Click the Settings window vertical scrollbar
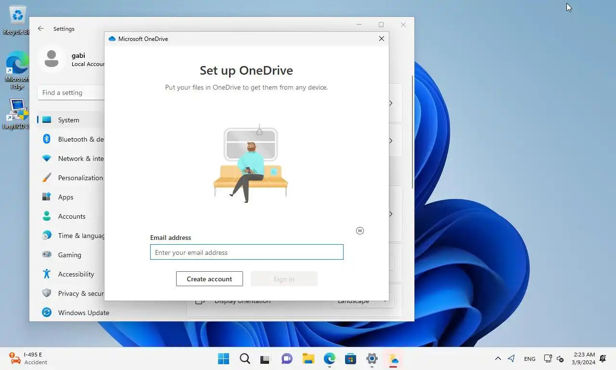 pyautogui.click(x=412, y=132)
